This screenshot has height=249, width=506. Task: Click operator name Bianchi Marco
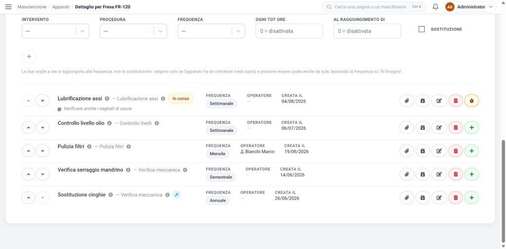pos(260,152)
